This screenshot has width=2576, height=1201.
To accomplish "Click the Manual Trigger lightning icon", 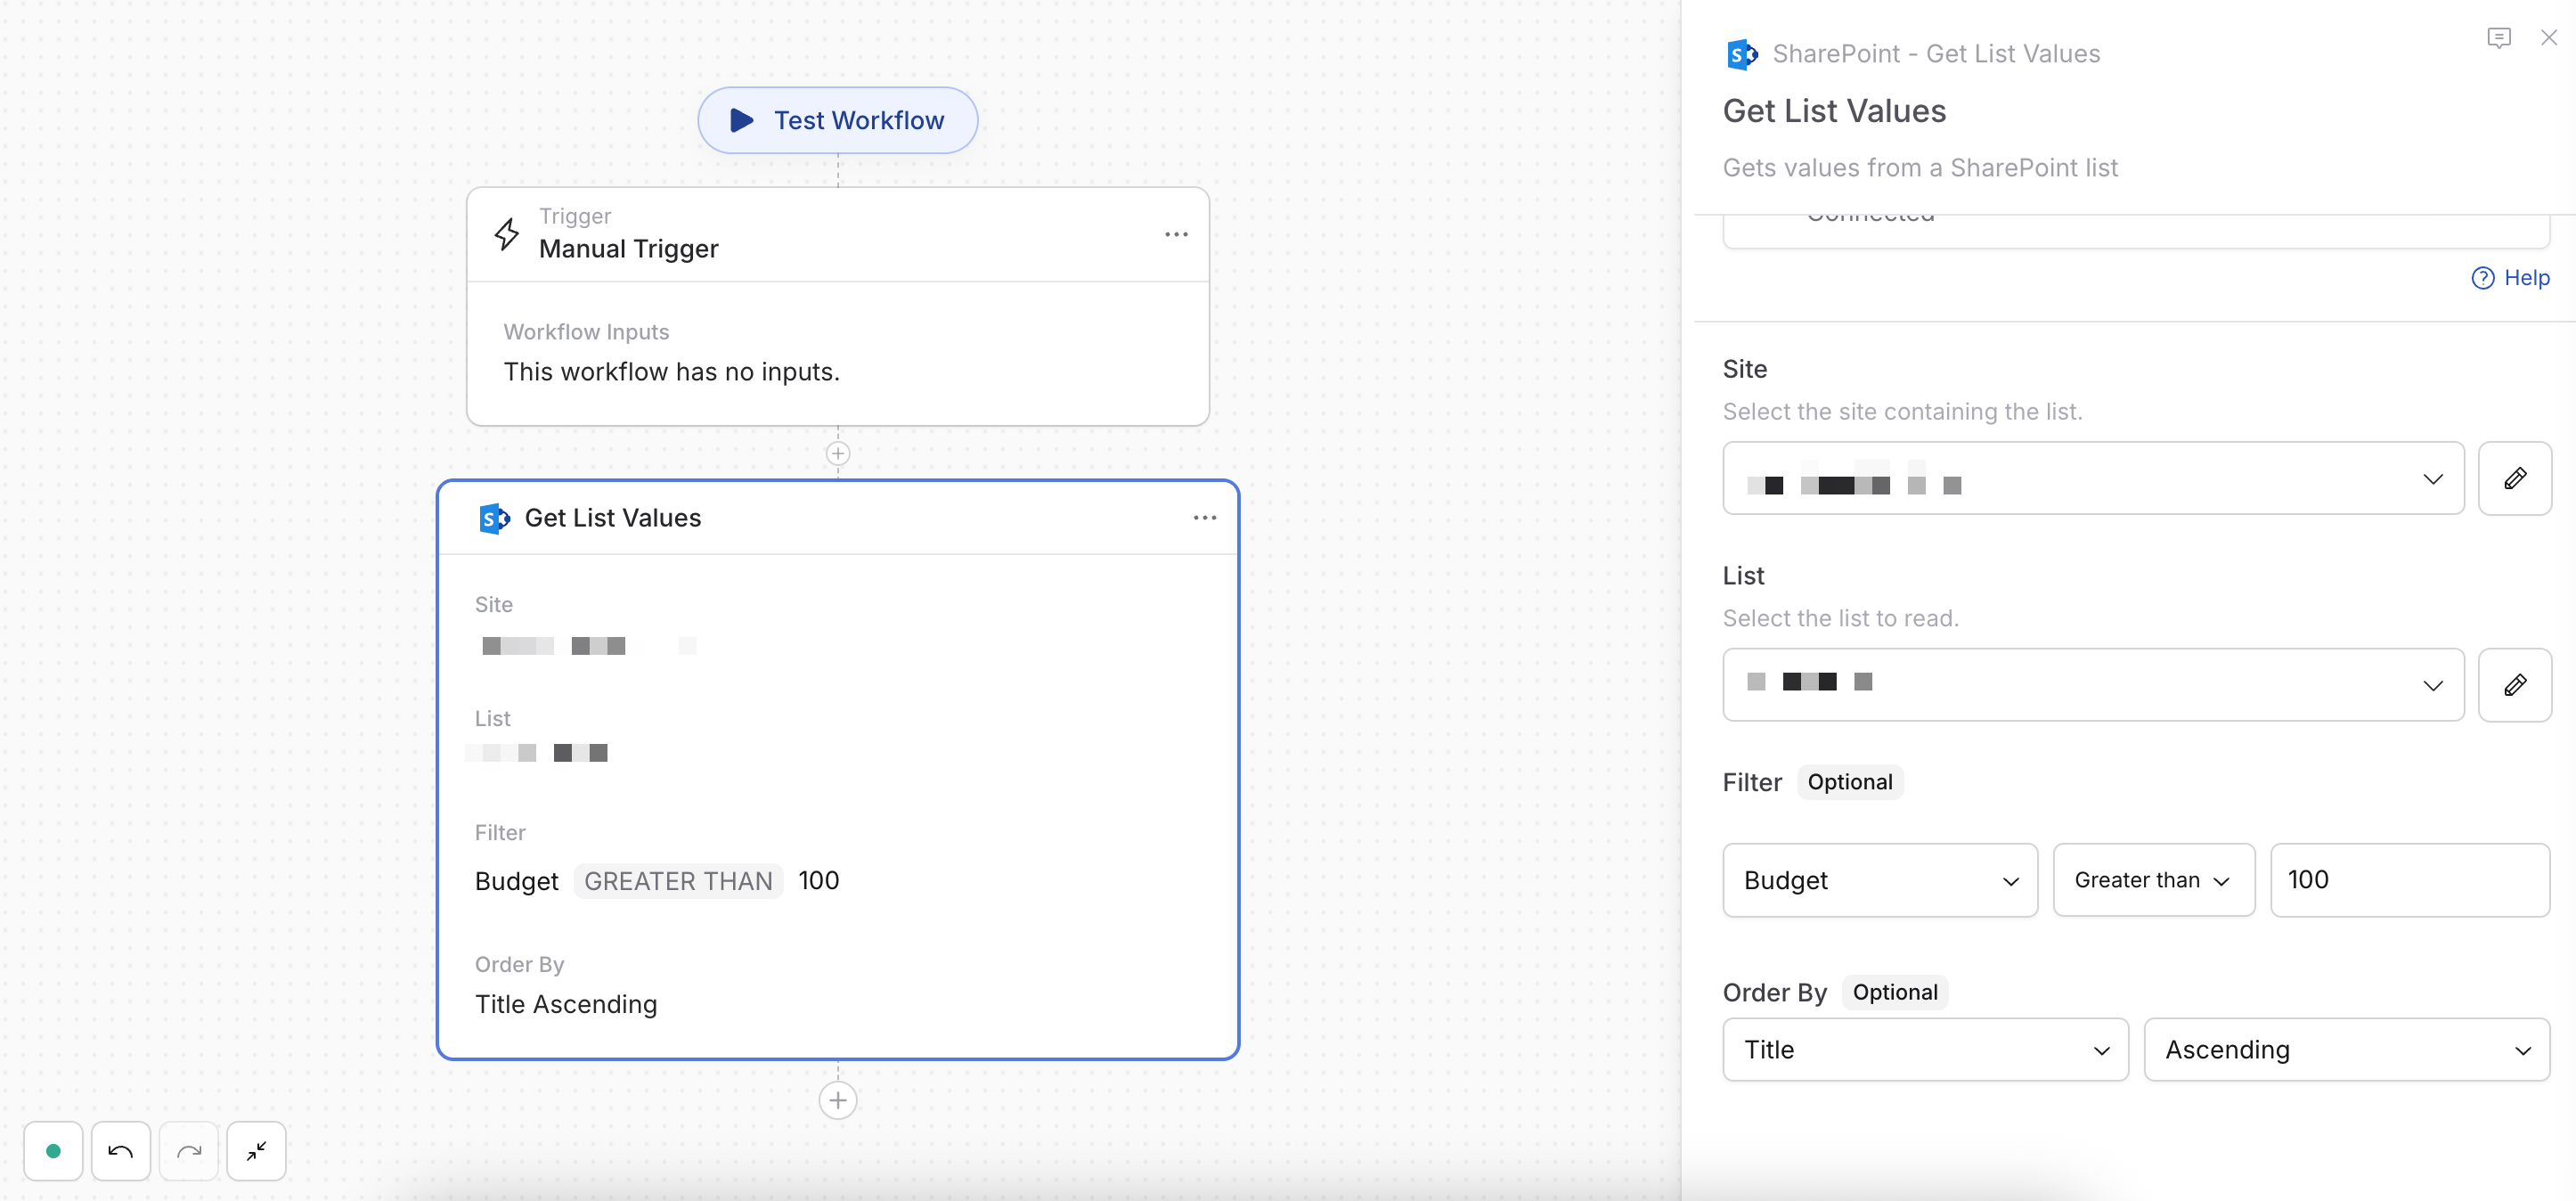I will click(507, 234).
